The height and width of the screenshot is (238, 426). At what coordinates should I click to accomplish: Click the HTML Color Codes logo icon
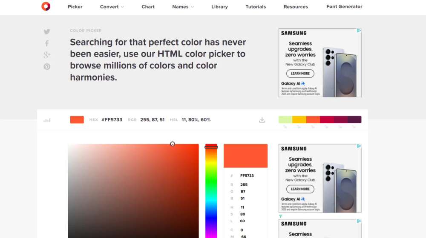tap(46, 6)
